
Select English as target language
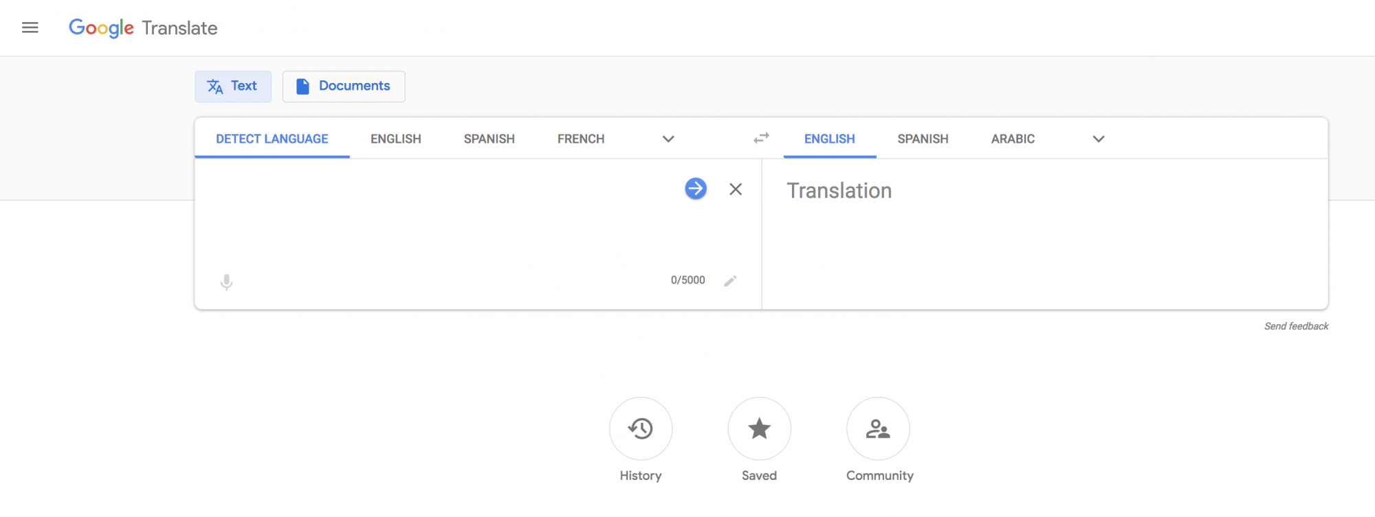point(830,139)
